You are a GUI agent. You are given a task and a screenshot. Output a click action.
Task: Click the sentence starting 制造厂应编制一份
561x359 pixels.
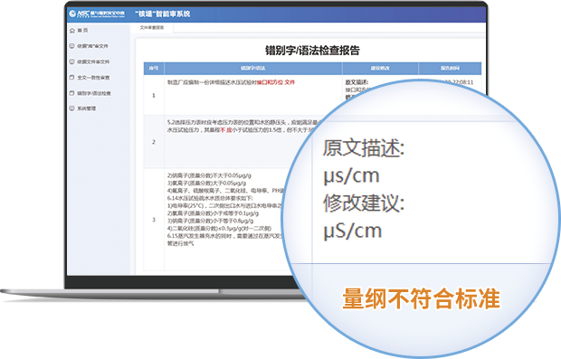click(x=231, y=82)
